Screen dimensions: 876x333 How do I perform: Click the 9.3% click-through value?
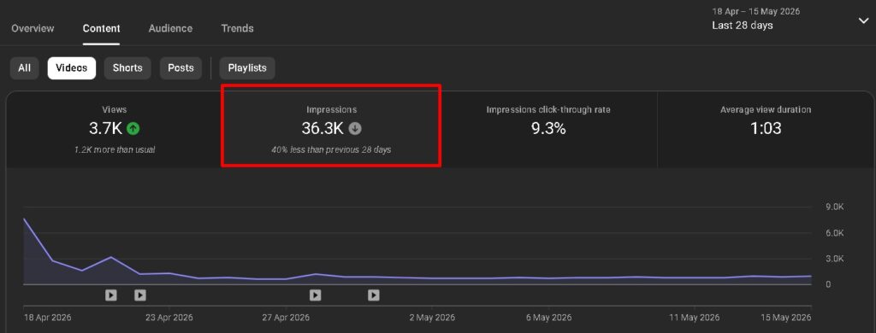(548, 129)
